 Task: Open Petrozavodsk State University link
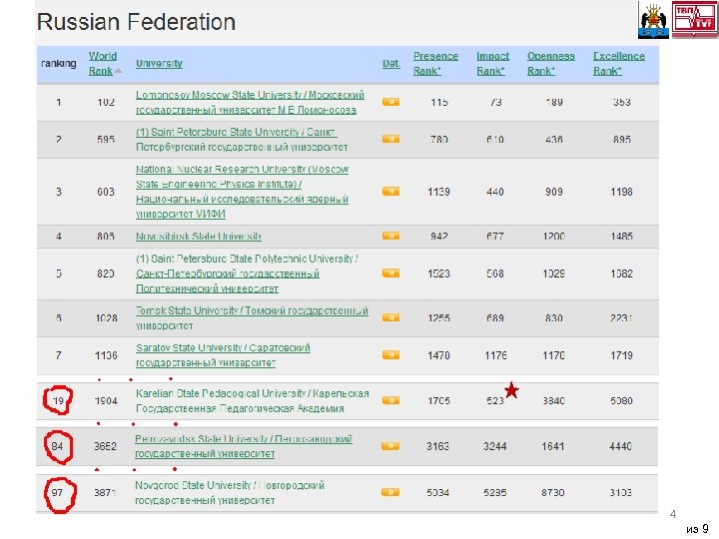(244, 446)
